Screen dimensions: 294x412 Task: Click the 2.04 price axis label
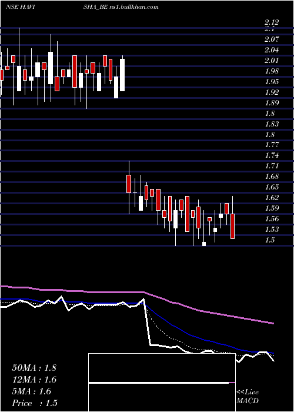click(x=272, y=50)
